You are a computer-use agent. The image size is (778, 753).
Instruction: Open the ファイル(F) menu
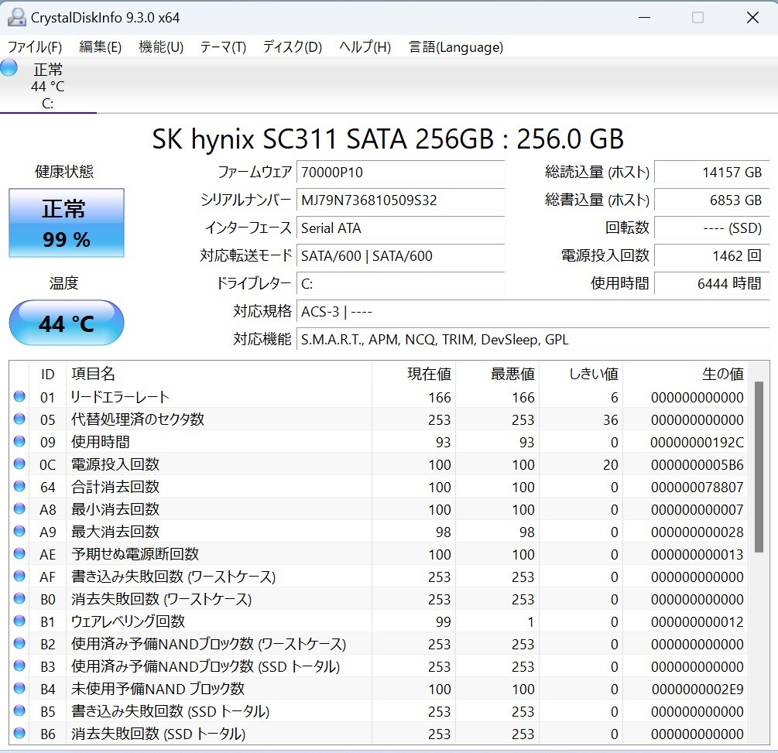point(35,47)
